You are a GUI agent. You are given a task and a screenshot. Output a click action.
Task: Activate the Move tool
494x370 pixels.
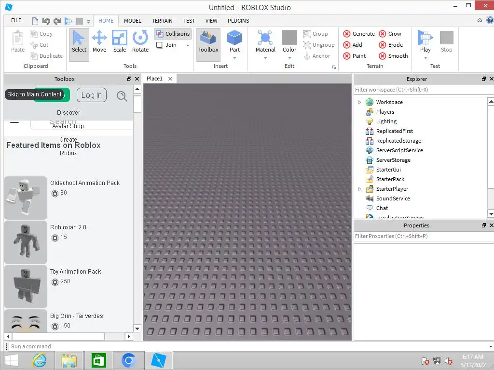[99, 41]
